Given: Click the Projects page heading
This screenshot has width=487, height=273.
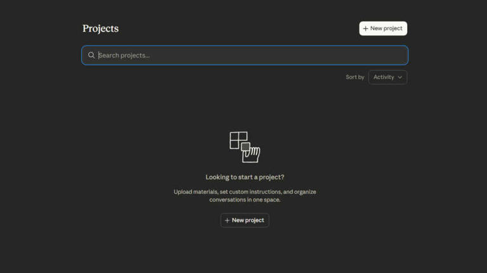Looking at the screenshot, I should point(100,29).
